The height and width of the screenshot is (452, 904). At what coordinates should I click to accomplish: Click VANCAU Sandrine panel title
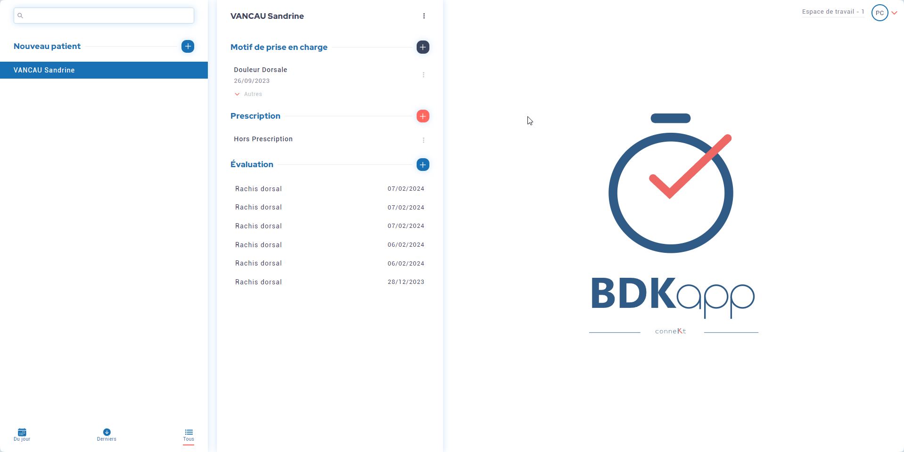(267, 16)
